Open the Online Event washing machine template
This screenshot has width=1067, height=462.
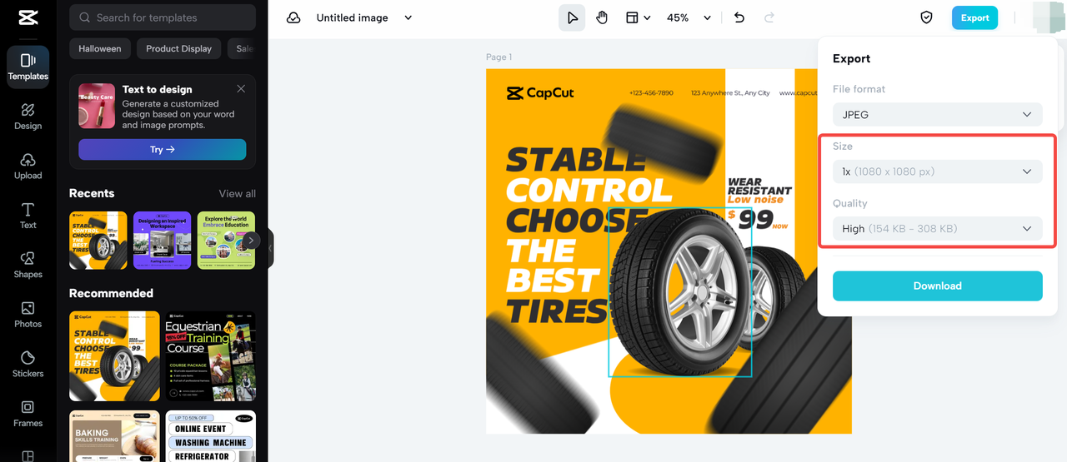(211, 436)
